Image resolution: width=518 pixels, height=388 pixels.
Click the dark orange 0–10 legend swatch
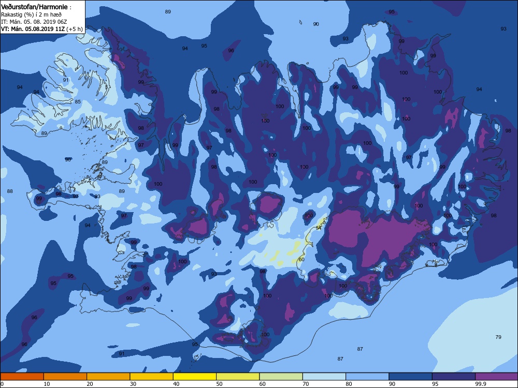22,377
